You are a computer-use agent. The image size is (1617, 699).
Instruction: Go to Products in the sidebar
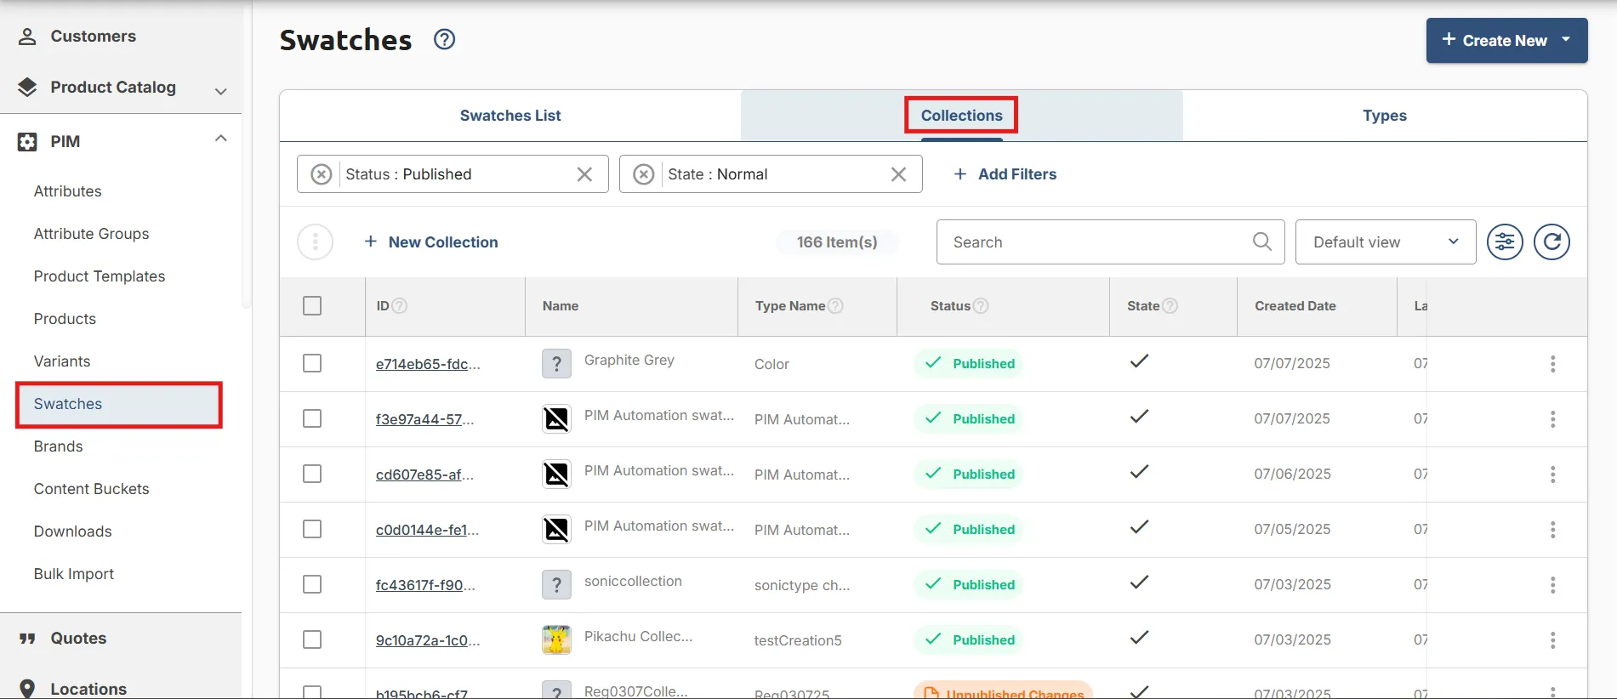(x=65, y=319)
